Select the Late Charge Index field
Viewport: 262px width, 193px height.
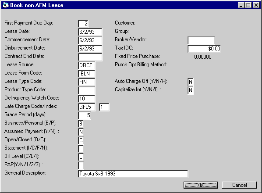pyautogui.click(x=104, y=107)
